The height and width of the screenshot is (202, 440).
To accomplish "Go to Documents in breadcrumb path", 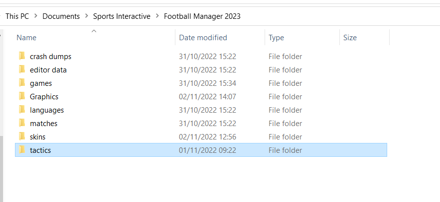I will tap(61, 16).
